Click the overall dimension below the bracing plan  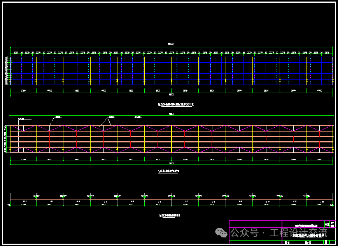(x=171, y=164)
